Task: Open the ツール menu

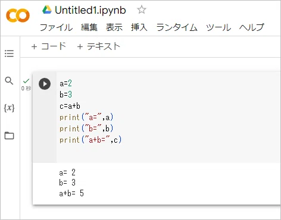Action: 218,27
